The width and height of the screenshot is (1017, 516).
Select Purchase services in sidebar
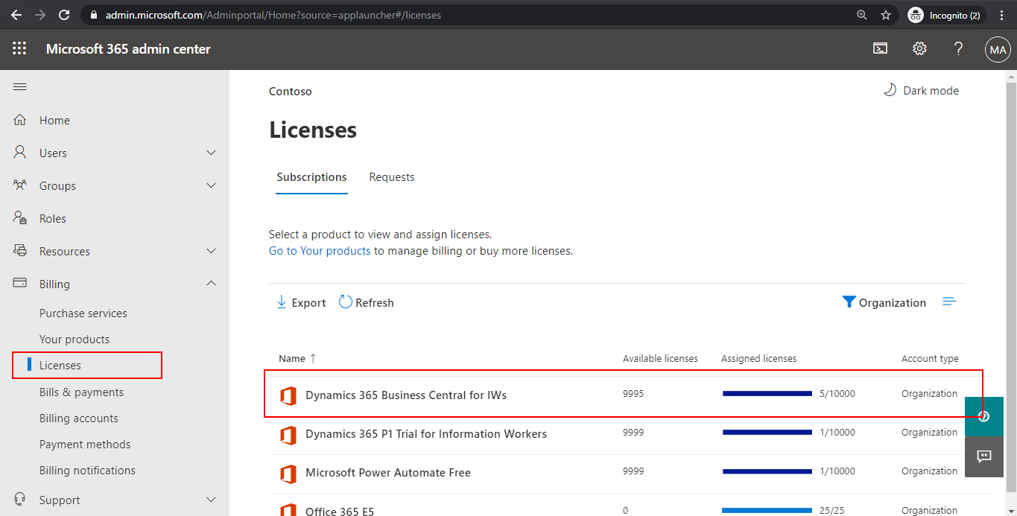pyautogui.click(x=83, y=313)
